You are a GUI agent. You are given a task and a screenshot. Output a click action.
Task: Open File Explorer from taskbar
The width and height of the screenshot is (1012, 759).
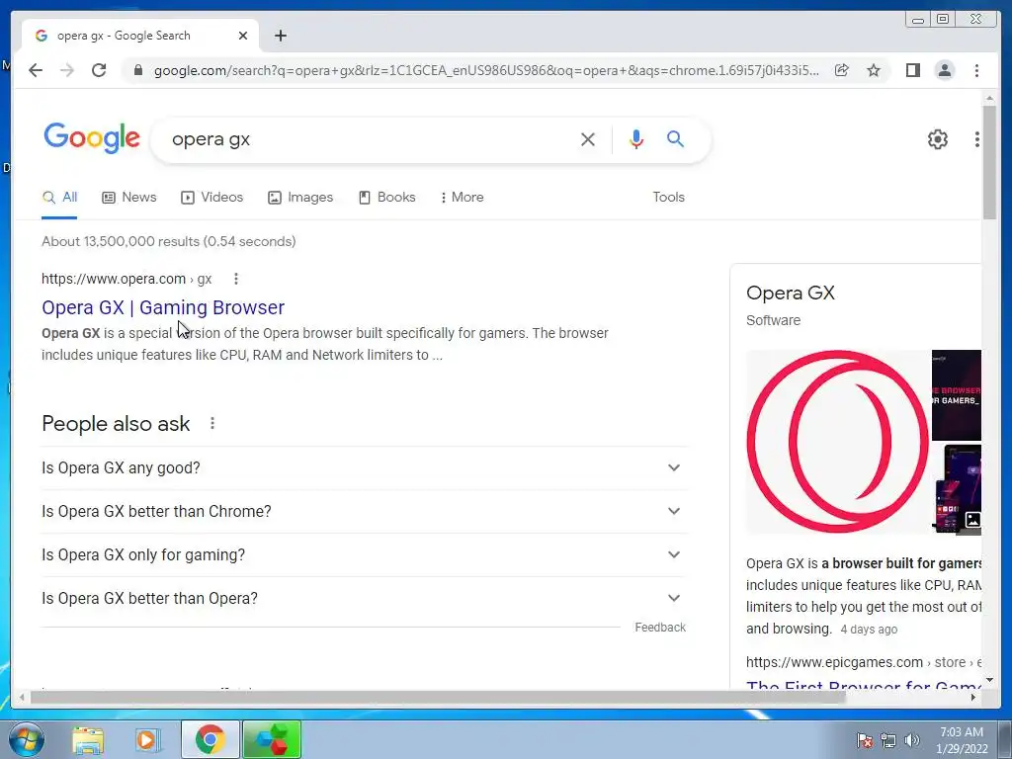click(x=88, y=740)
